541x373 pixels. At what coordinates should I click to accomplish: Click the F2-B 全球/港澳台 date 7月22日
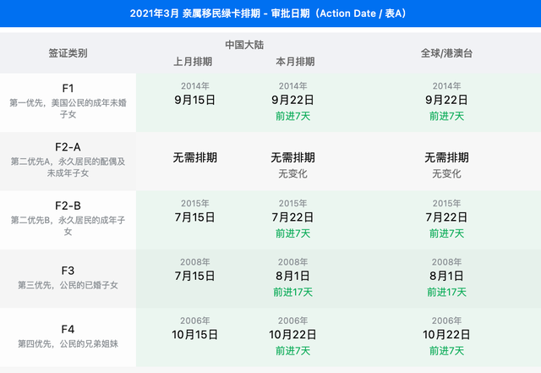(446, 217)
